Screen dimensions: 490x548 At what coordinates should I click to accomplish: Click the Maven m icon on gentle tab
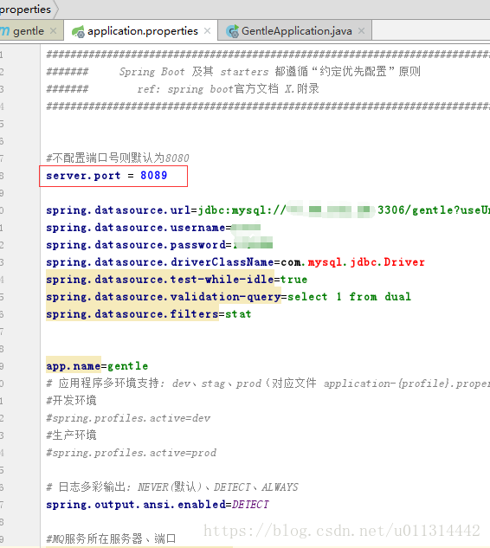[x=4, y=31]
